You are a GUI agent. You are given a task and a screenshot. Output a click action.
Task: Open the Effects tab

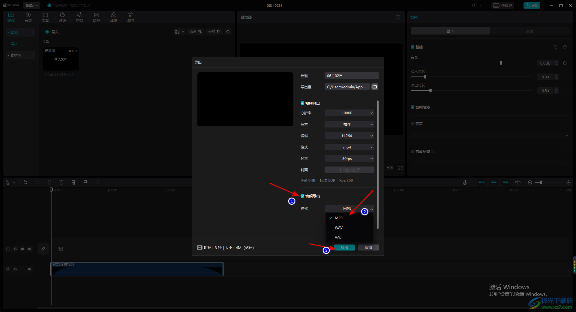[79, 17]
